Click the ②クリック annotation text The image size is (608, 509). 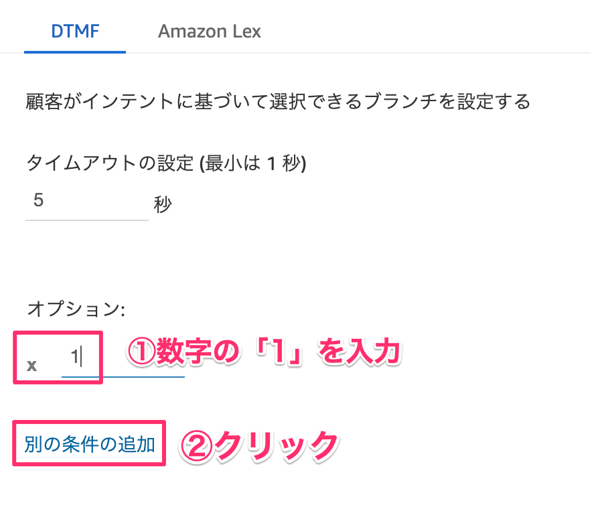(x=258, y=447)
